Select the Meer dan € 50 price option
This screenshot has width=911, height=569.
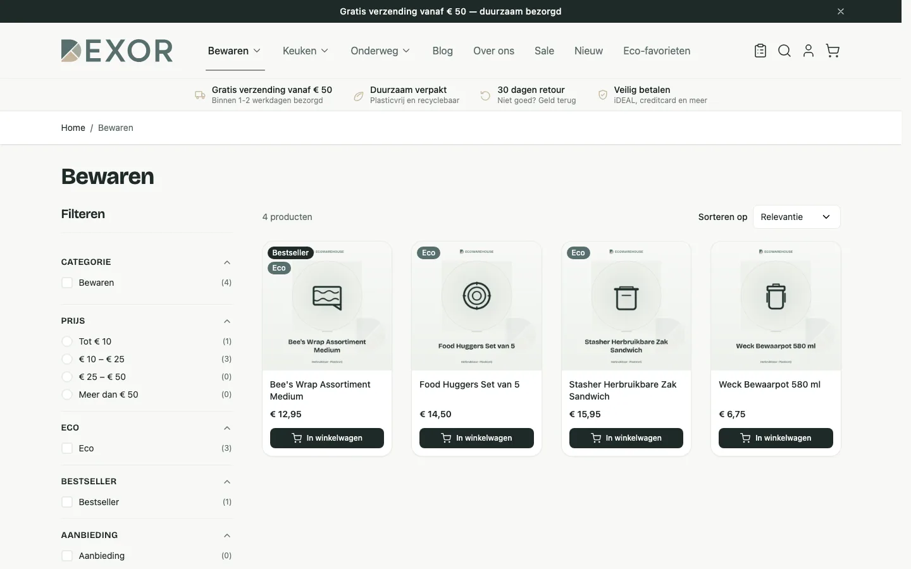(67, 395)
